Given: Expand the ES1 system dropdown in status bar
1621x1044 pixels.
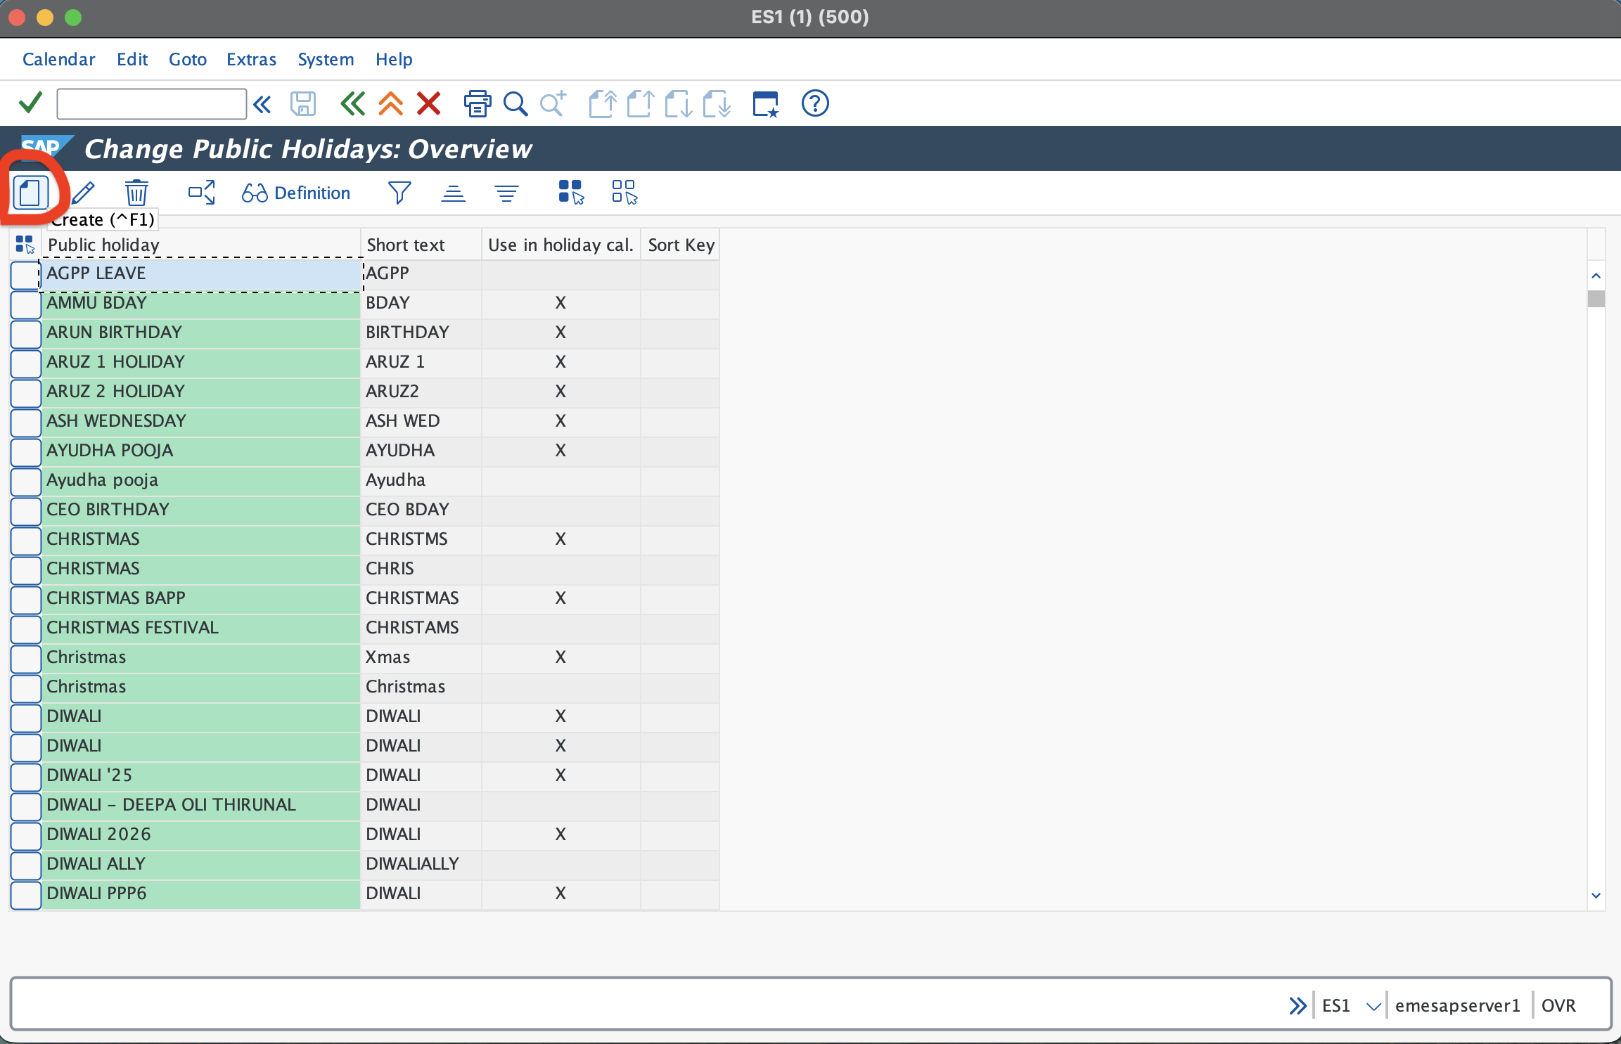Looking at the screenshot, I should pos(1373,1006).
